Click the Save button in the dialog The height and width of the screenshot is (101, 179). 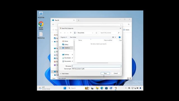click(105, 73)
